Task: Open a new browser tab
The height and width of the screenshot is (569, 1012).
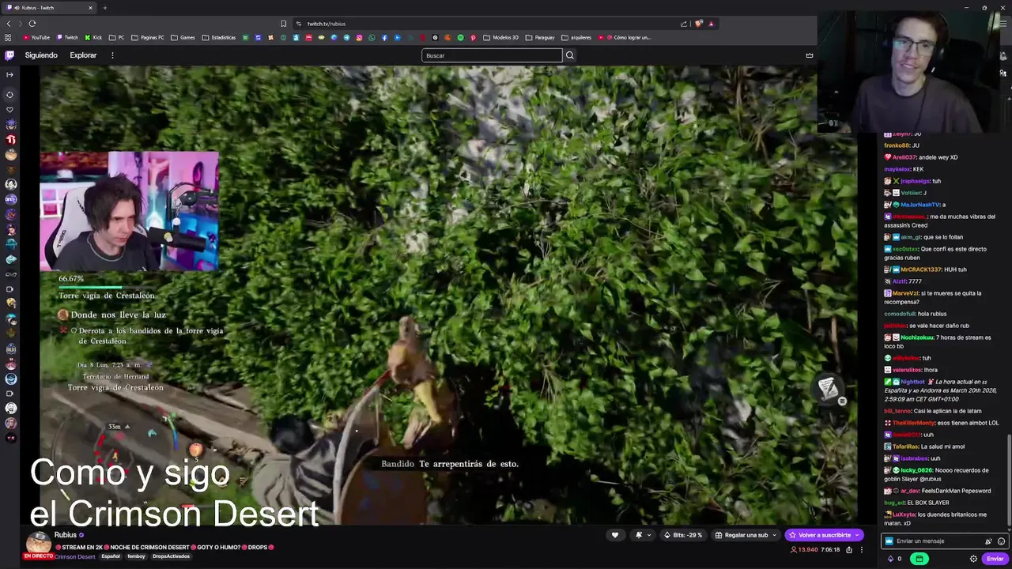Action: (x=104, y=8)
